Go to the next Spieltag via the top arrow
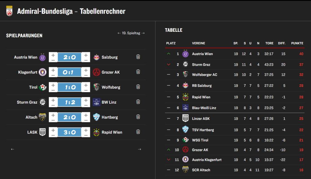 click(x=143, y=33)
